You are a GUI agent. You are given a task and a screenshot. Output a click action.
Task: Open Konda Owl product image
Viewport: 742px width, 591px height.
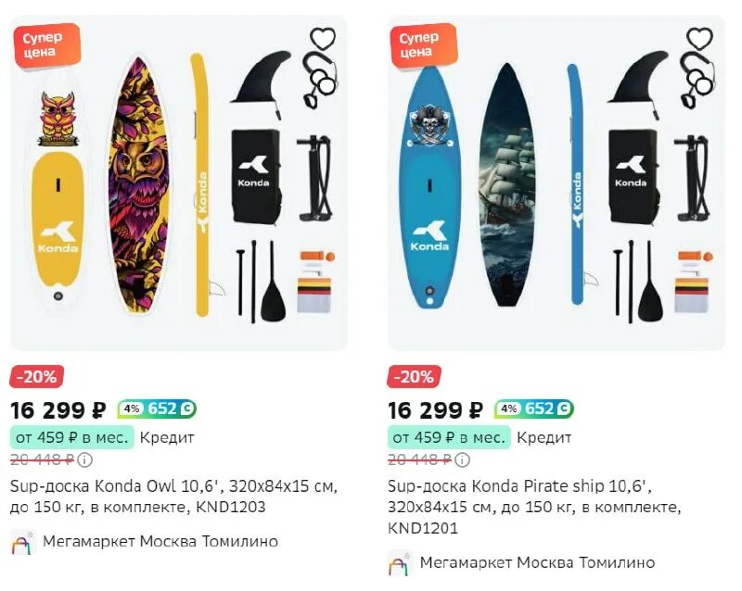point(179,183)
